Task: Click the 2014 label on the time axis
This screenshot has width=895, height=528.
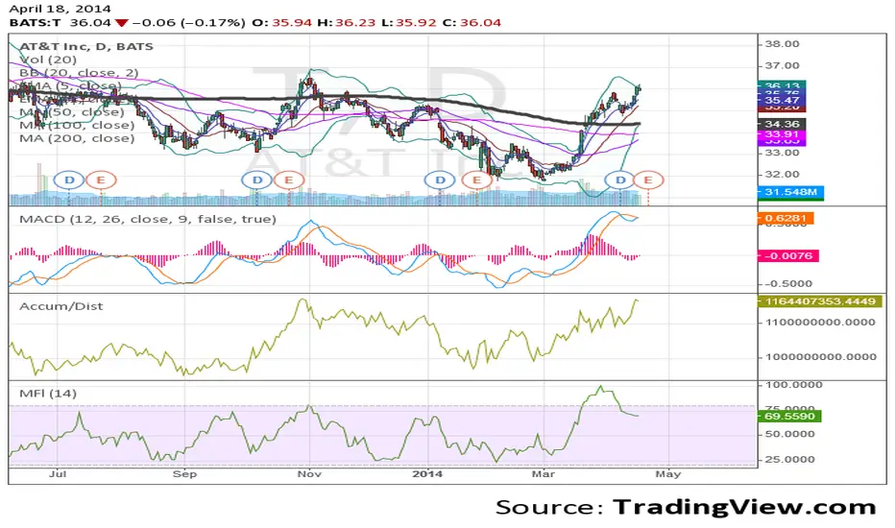Action: click(x=427, y=474)
